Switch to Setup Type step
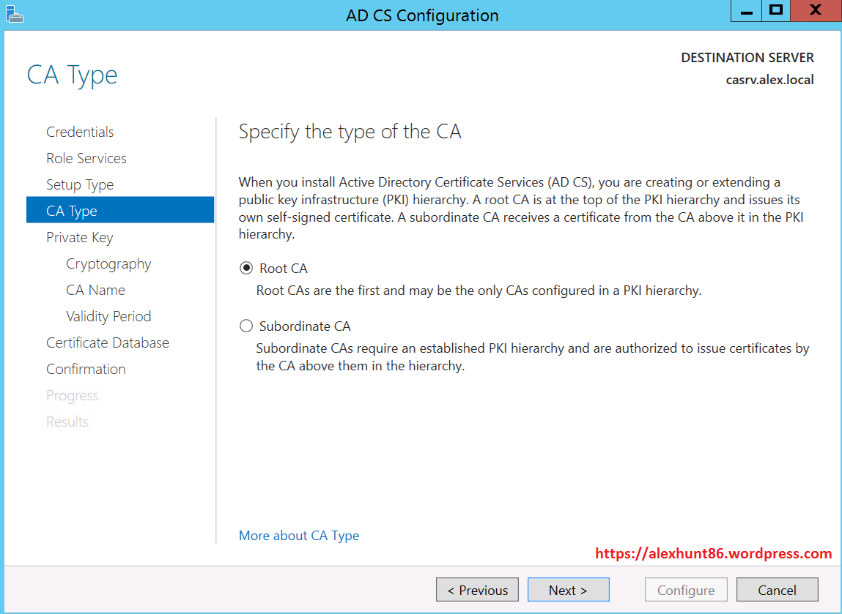Screen dimensions: 842x614 pos(80,184)
